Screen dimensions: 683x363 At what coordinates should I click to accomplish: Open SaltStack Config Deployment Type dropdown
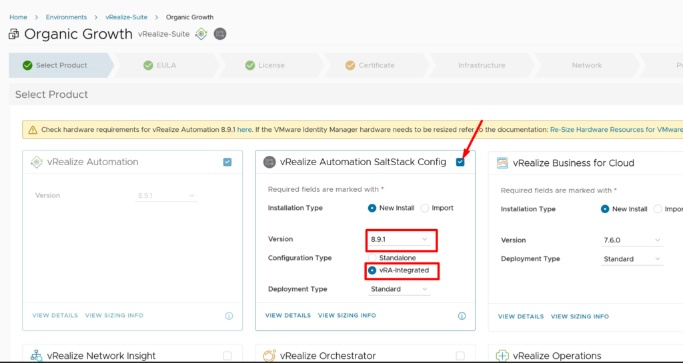[399, 289]
